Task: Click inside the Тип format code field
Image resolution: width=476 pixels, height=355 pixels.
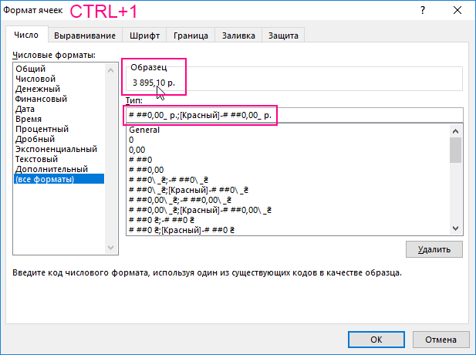Action: (363, 114)
